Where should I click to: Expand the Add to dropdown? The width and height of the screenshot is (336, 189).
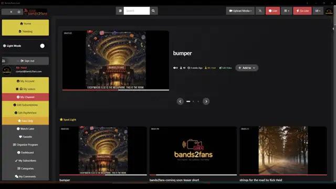click(247, 68)
